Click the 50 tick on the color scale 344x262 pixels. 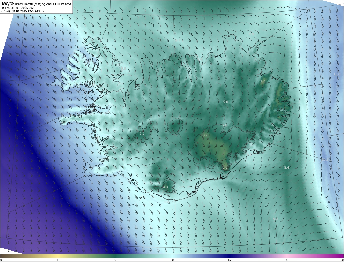tap(342, 260)
